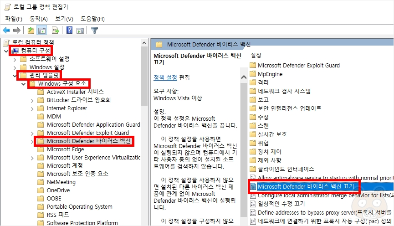This screenshot has height=226, width=394.
Task: Select Allow antimalware service to startup setting
Action: click(x=326, y=178)
